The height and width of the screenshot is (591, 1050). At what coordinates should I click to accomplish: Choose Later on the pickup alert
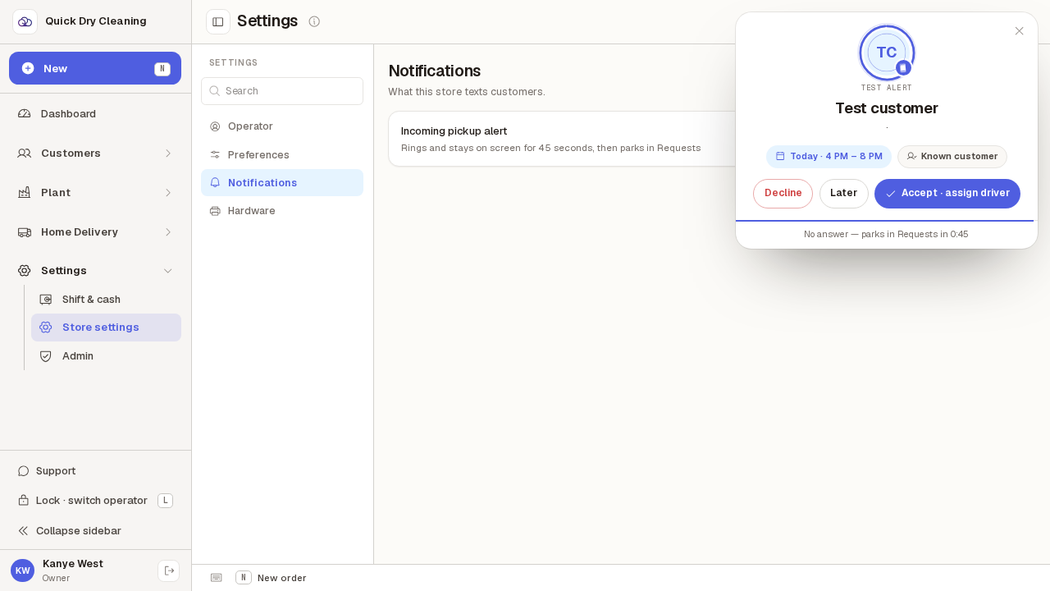pyautogui.click(x=843, y=194)
